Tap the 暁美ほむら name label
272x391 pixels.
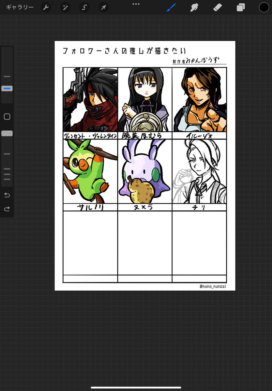point(142,136)
